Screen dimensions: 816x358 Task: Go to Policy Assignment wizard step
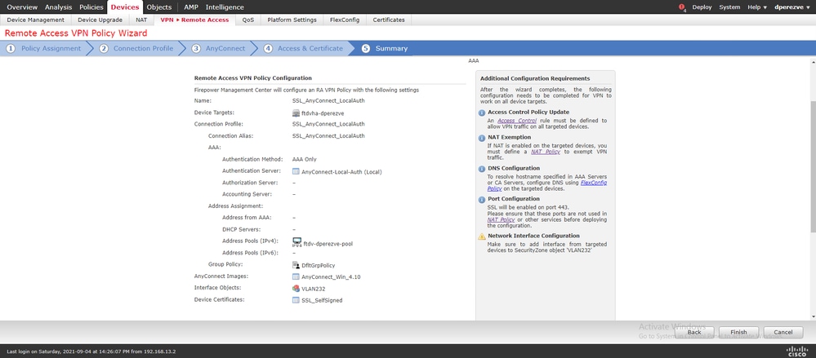[x=51, y=48]
